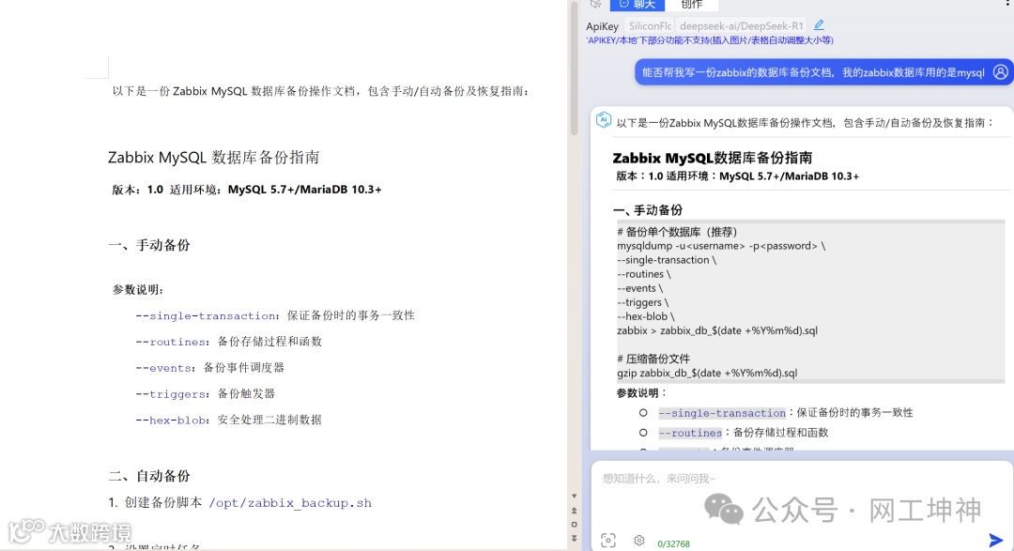
Task: Switch to the 聊天 chat tab
Action: [x=637, y=5]
